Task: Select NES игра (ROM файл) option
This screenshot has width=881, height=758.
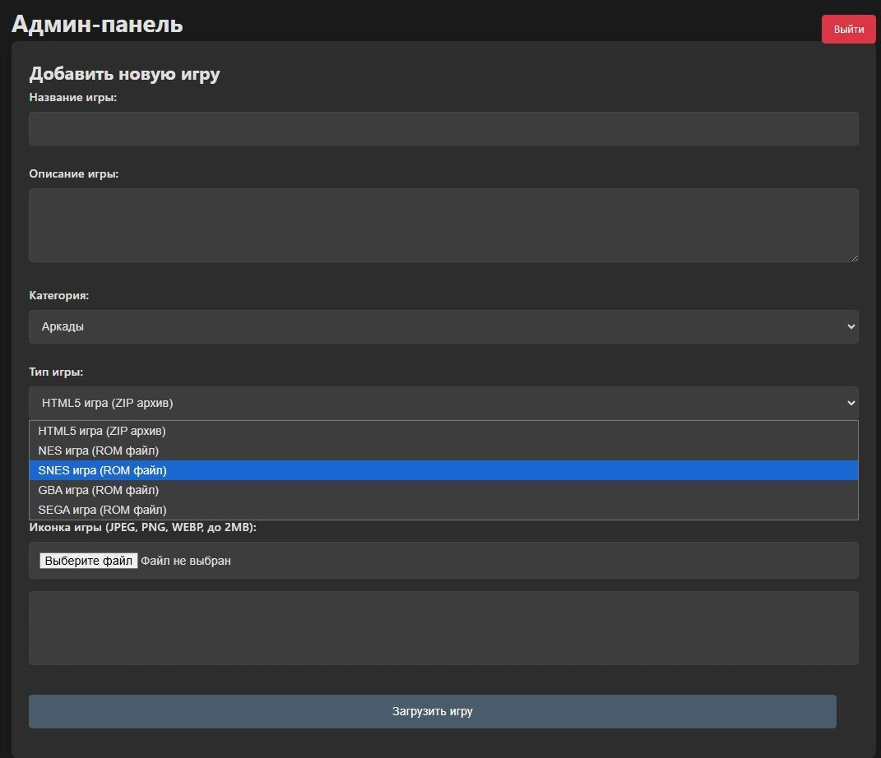Action: (99, 451)
